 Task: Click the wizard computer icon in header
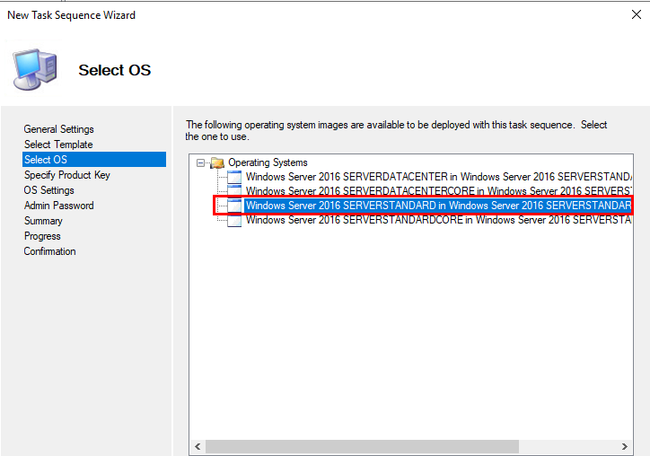35,69
